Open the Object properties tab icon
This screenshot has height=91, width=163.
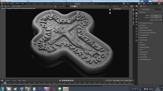[137, 28]
